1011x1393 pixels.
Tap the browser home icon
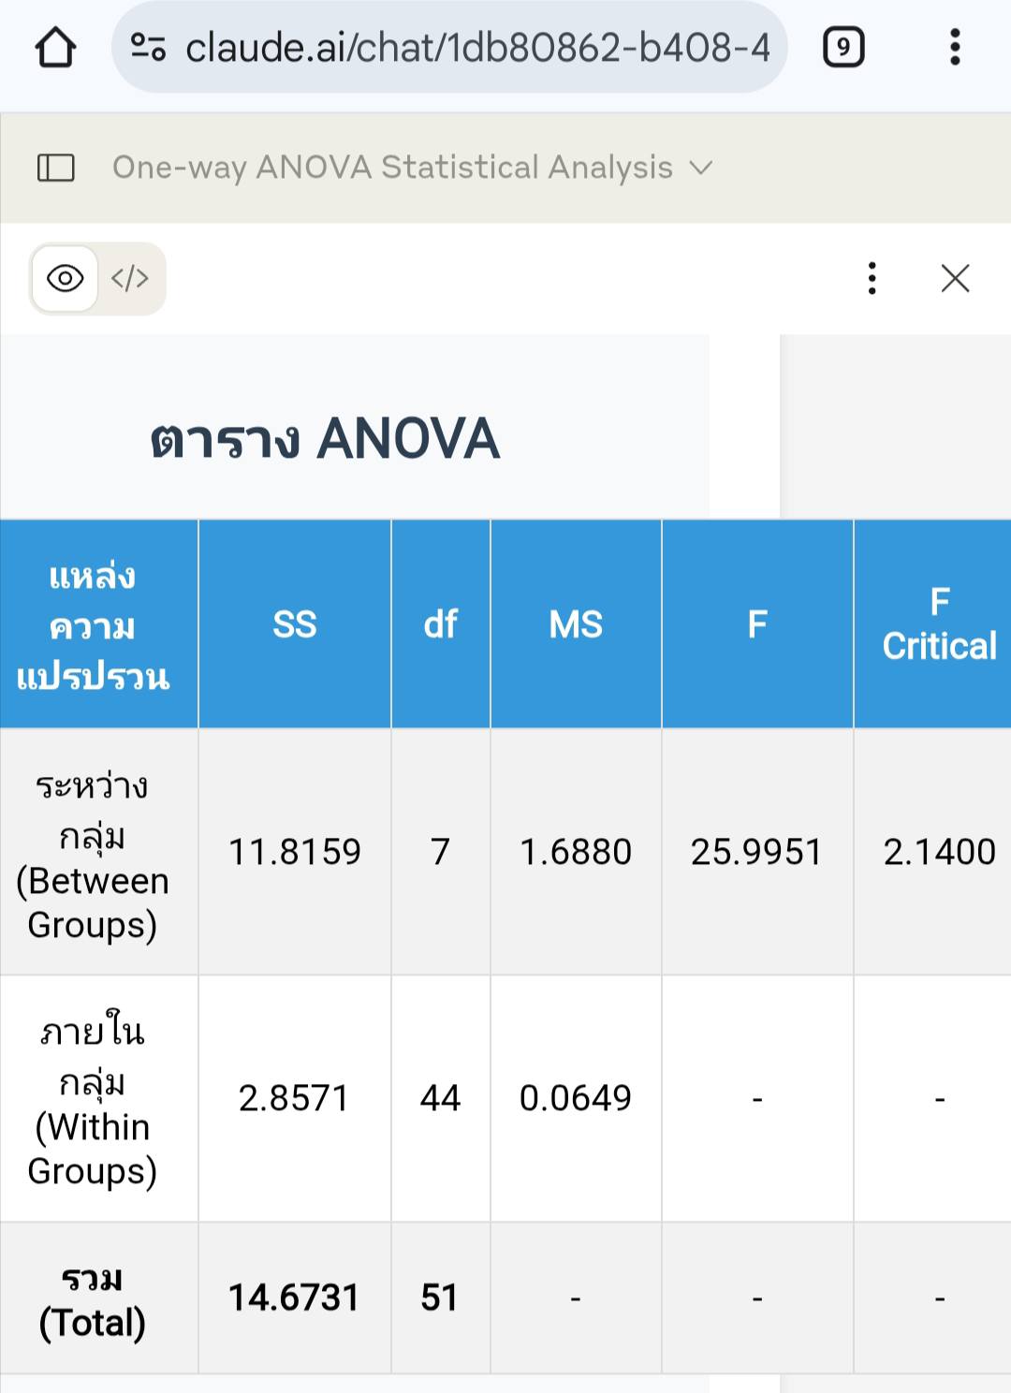[55, 47]
